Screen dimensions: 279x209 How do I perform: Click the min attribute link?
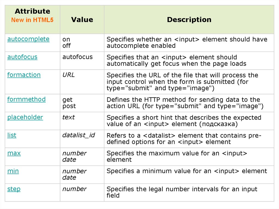[13, 171]
